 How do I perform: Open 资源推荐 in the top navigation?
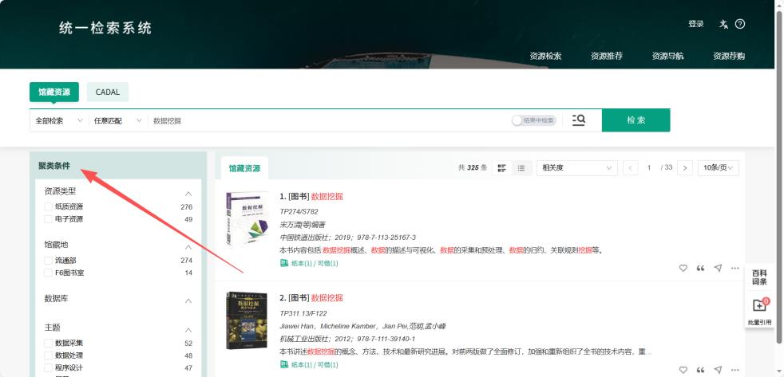pos(606,56)
